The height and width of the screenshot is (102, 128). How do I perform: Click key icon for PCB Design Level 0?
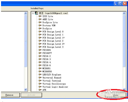pos(40,32)
